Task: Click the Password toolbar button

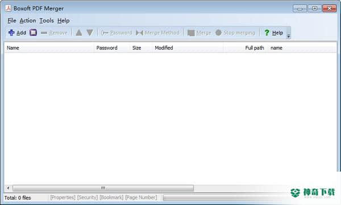Action: (x=117, y=33)
